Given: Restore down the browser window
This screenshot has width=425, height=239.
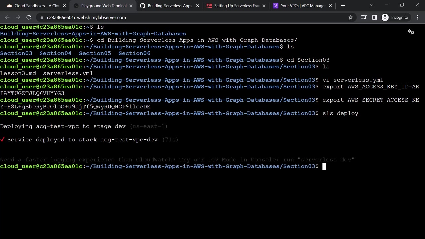Looking at the screenshot, I should pos(402,5).
